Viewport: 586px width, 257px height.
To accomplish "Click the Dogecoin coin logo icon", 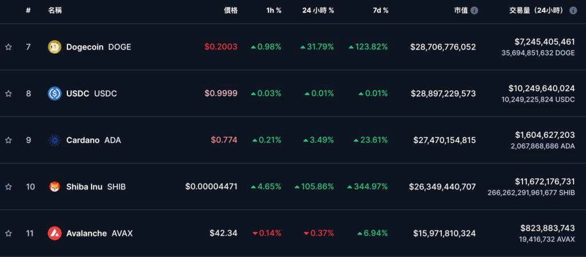I will tap(54, 47).
